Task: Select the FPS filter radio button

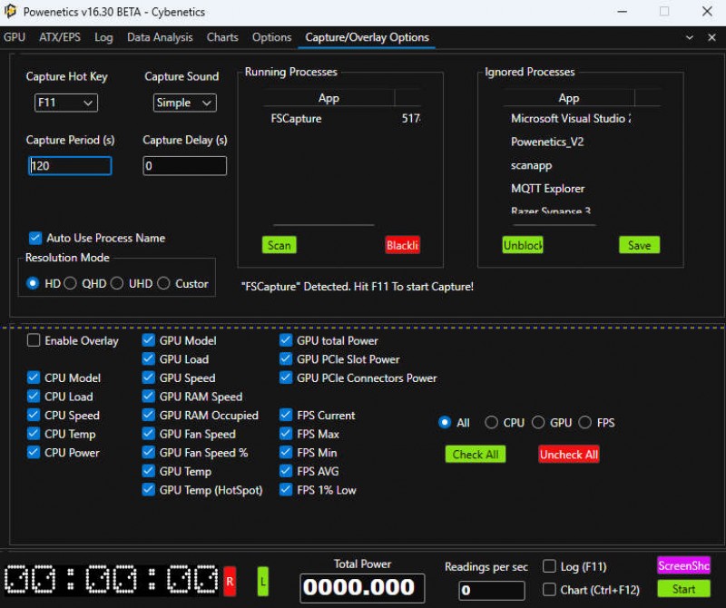Action: click(x=585, y=423)
